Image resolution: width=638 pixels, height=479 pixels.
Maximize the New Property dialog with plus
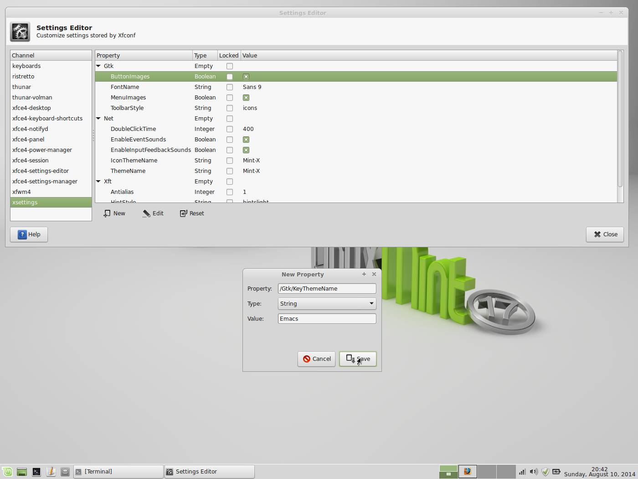364,274
